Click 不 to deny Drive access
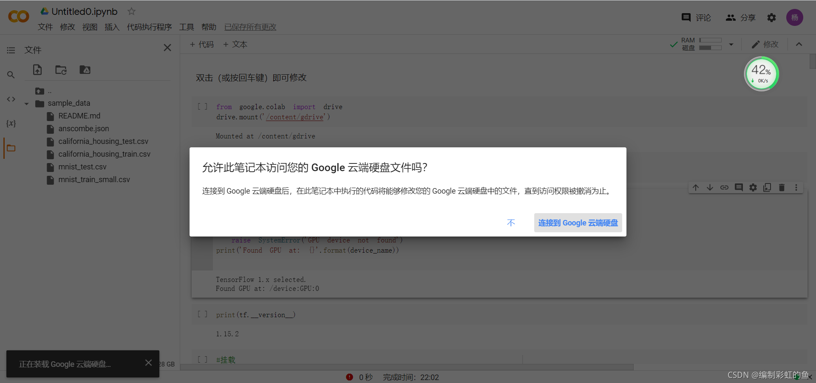This screenshot has height=383, width=816. point(511,222)
